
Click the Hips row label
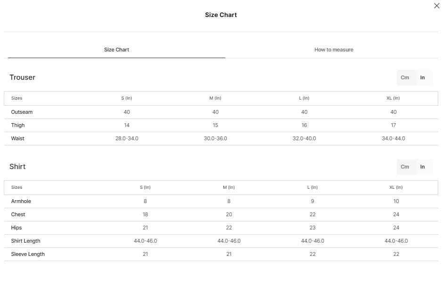16,228
